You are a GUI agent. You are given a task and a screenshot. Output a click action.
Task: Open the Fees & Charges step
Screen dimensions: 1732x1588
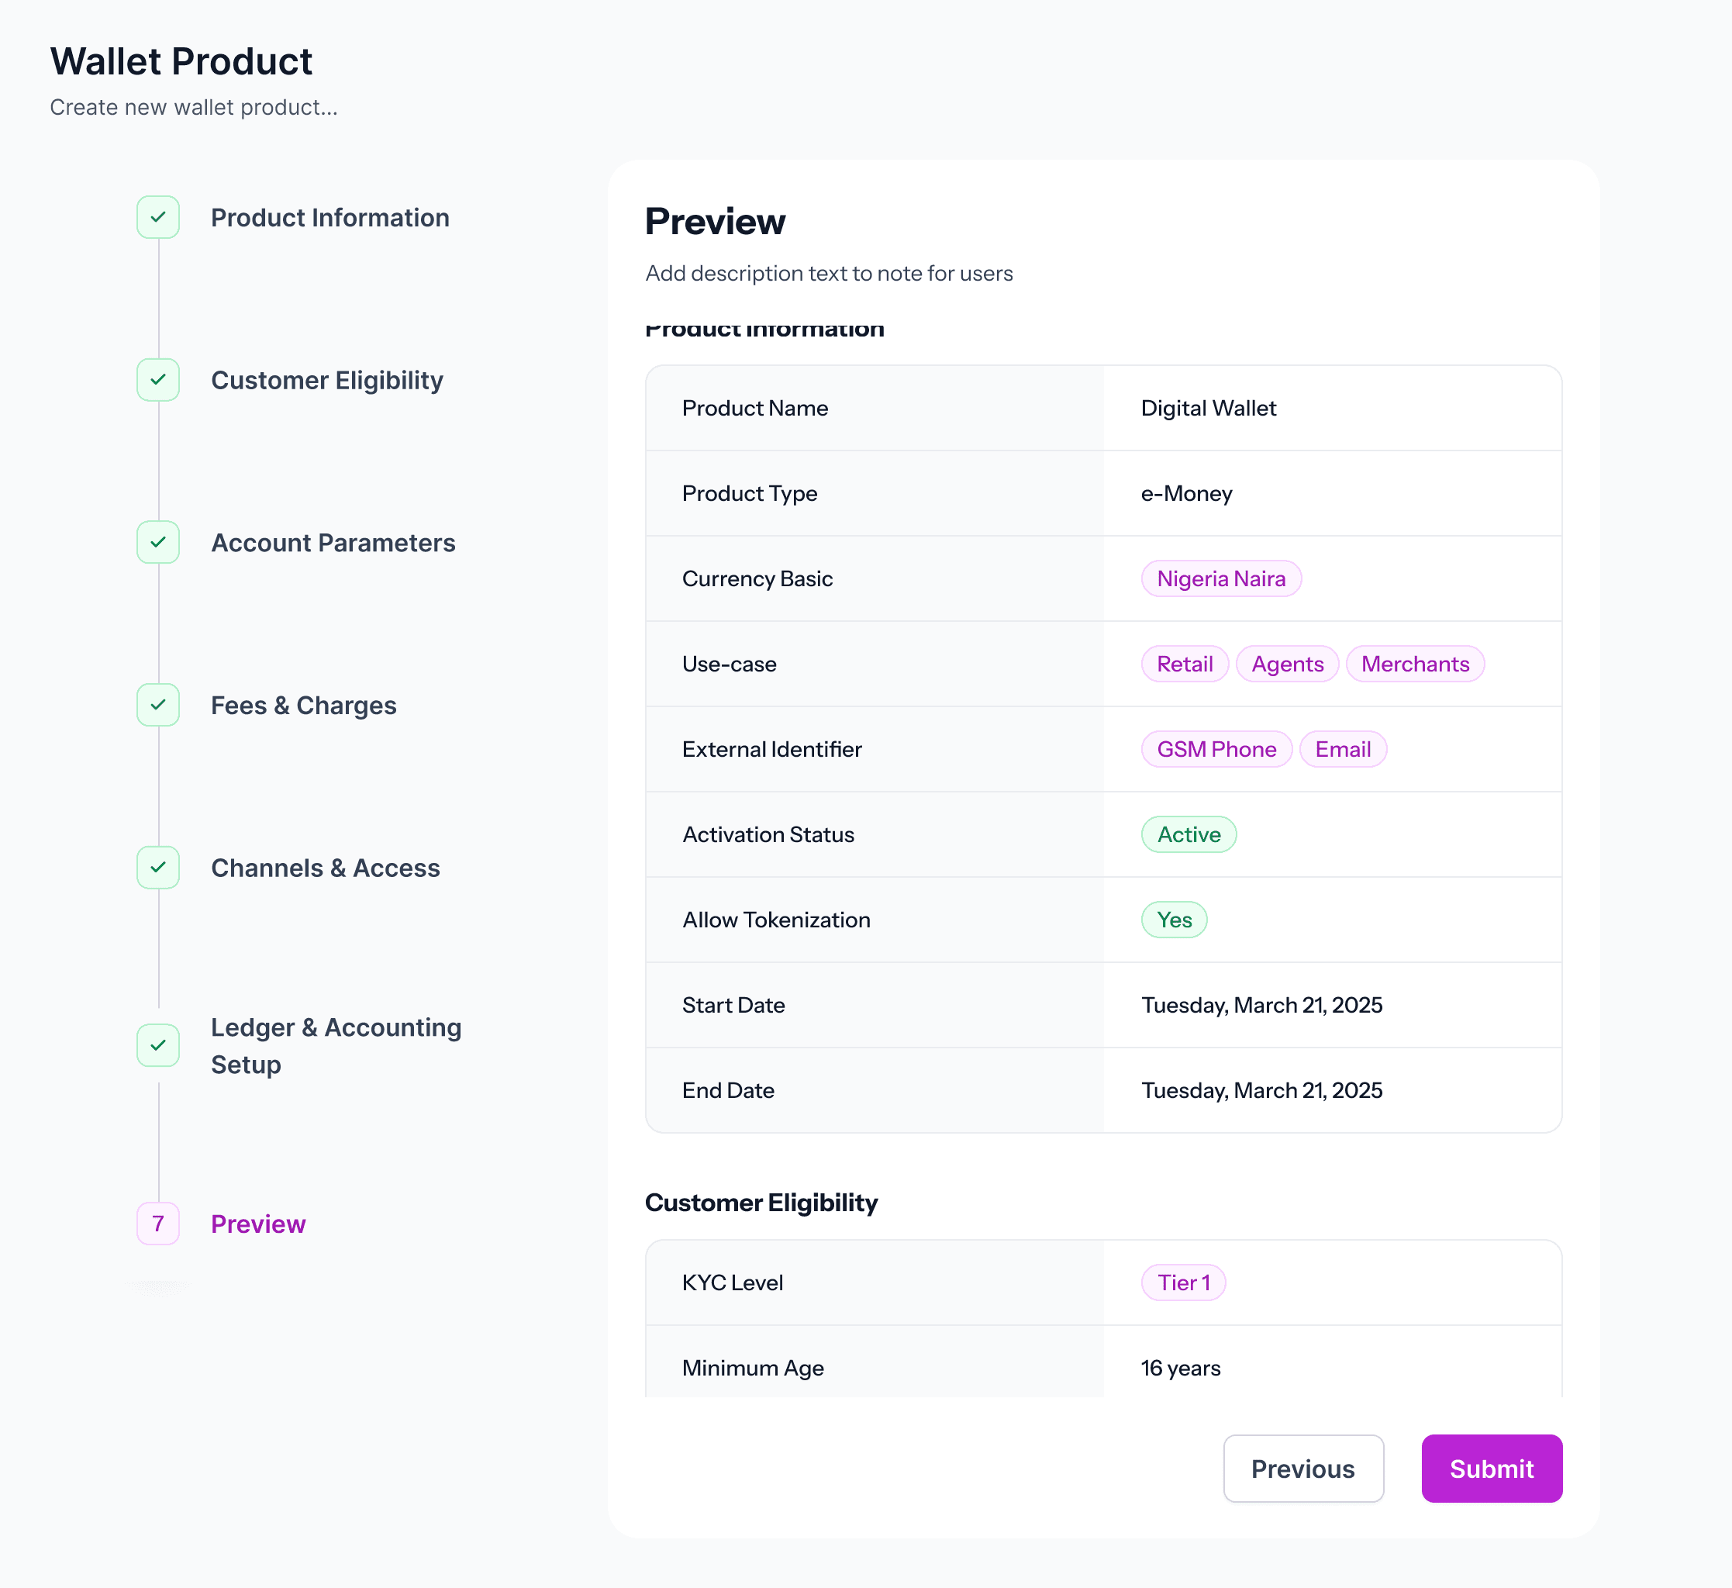[304, 705]
